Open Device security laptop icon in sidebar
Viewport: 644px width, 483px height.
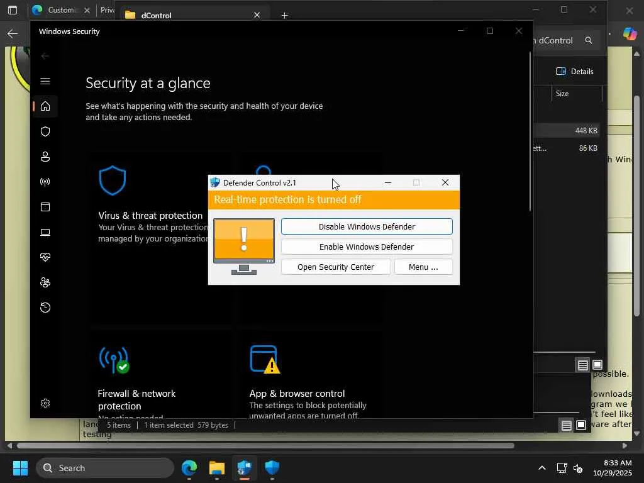click(45, 233)
